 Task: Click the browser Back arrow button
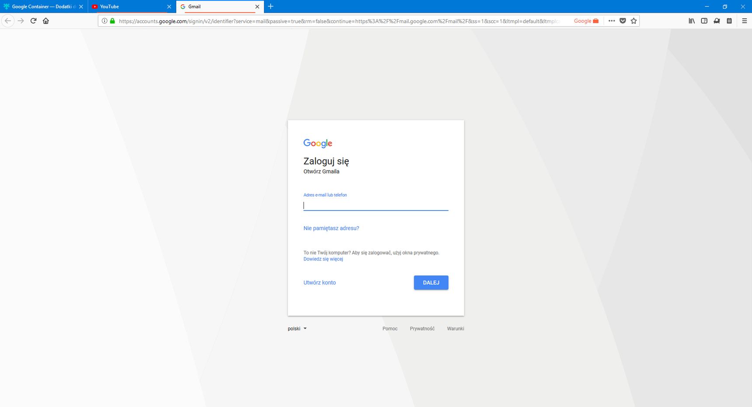(x=8, y=21)
